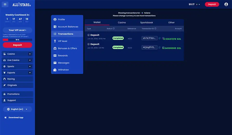Open the Promotions sidebar link
The image size is (232, 135).
click(17, 94)
